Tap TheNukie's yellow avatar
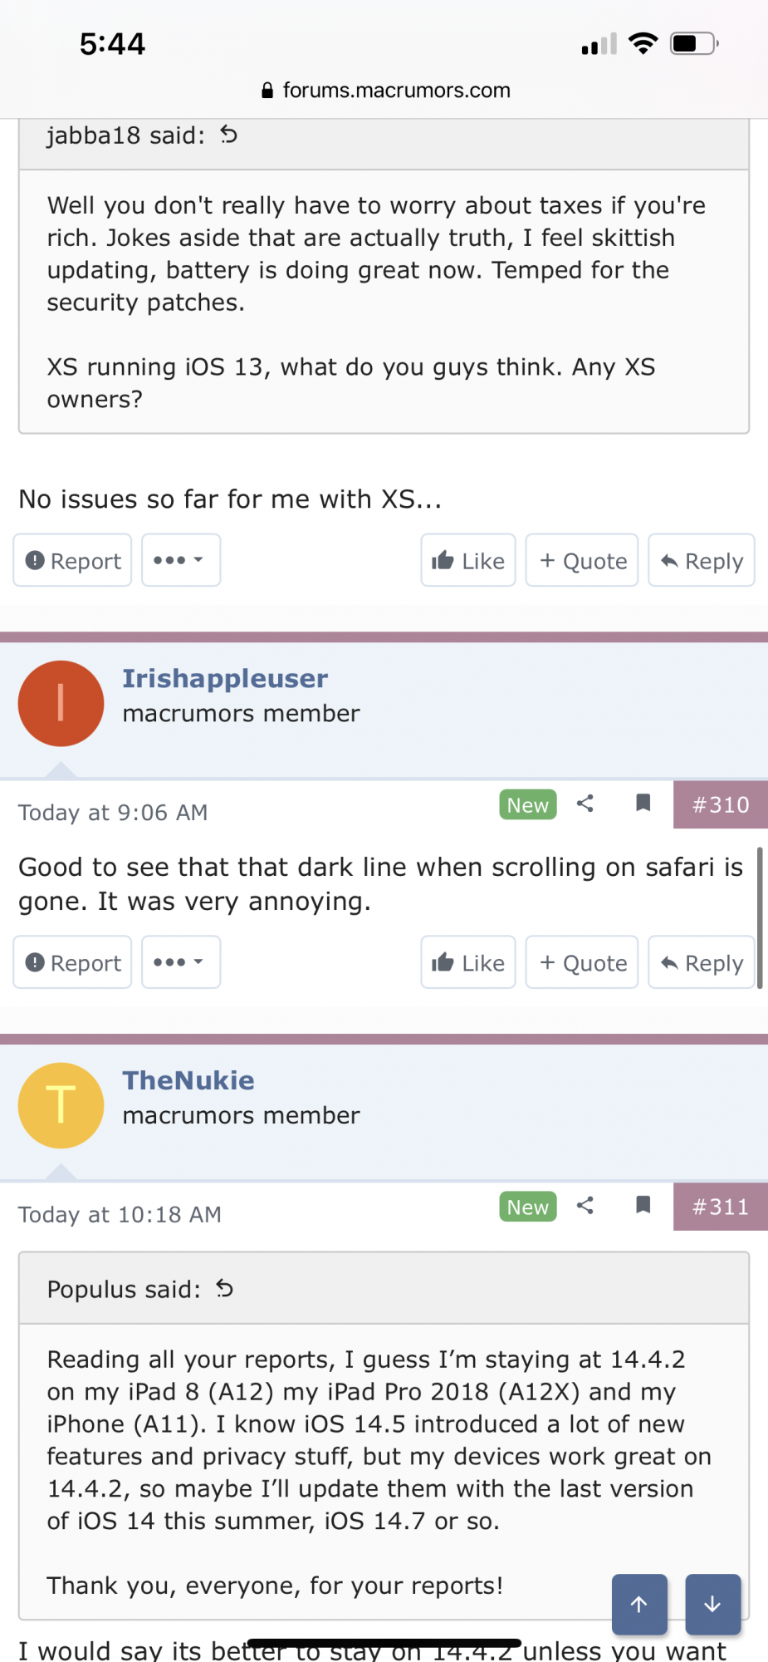This screenshot has height=1662, width=768. (61, 1105)
